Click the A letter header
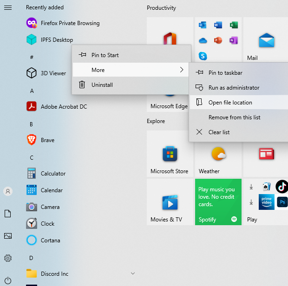This screenshot has height=286, width=288. [x=32, y=91]
